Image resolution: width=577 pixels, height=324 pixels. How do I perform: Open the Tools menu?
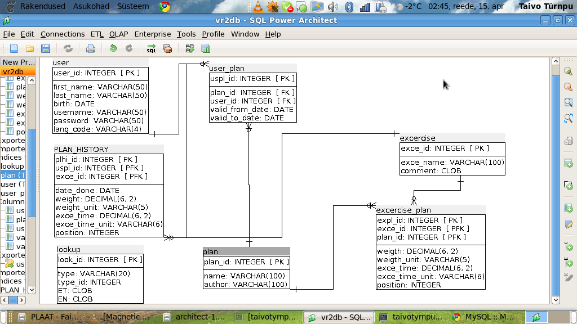click(186, 34)
